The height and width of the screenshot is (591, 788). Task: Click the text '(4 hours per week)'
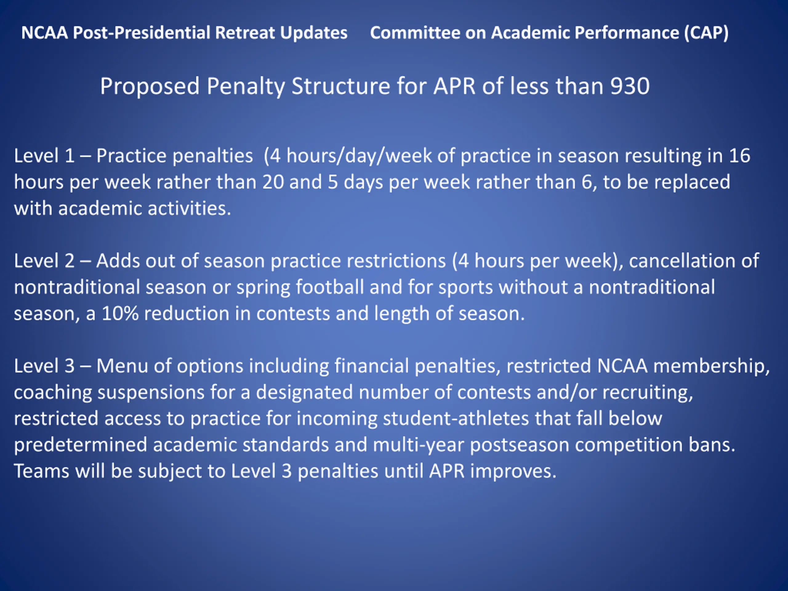click(x=537, y=261)
